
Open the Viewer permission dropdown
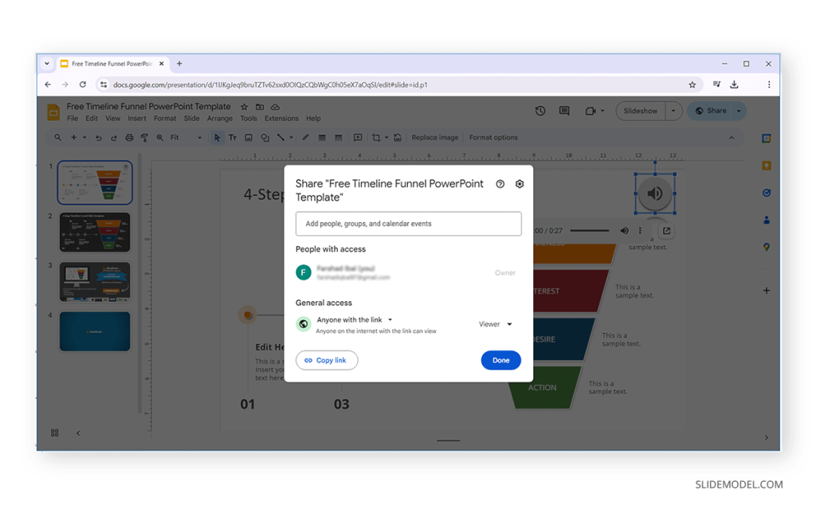click(x=495, y=324)
